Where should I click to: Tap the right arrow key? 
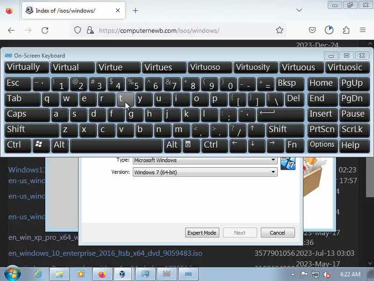click(x=275, y=146)
